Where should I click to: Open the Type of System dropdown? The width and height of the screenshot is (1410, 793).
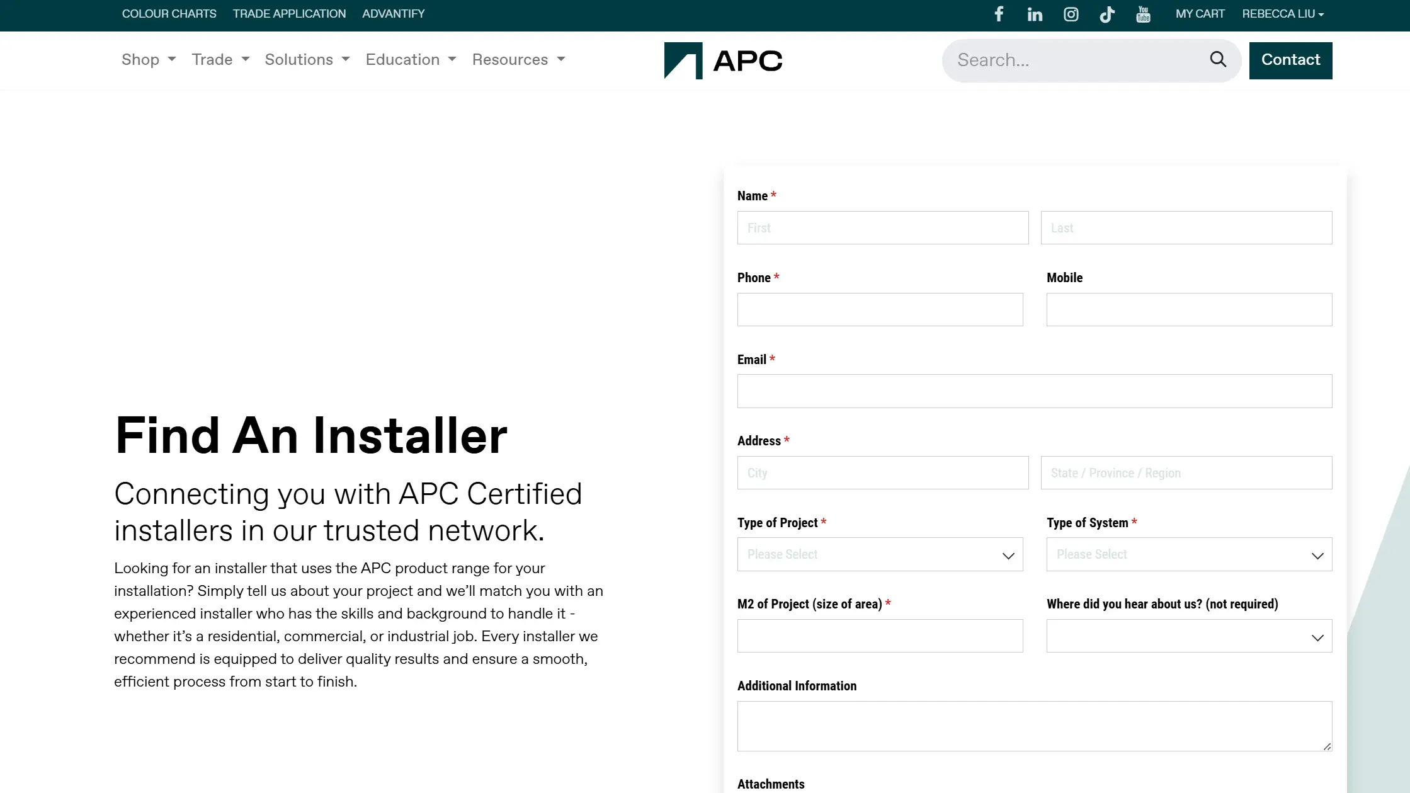pyautogui.click(x=1189, y=554)
